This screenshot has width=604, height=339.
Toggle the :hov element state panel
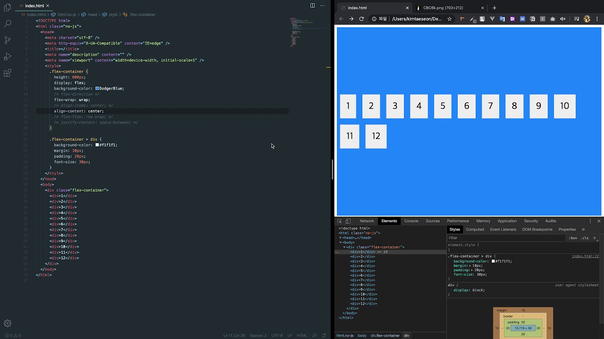(x=573, y=238)
